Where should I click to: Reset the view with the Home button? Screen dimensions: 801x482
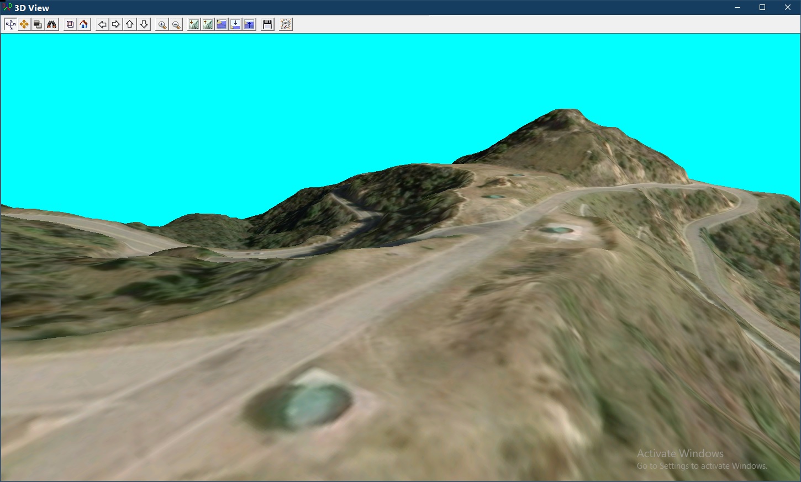click(83, 24)
